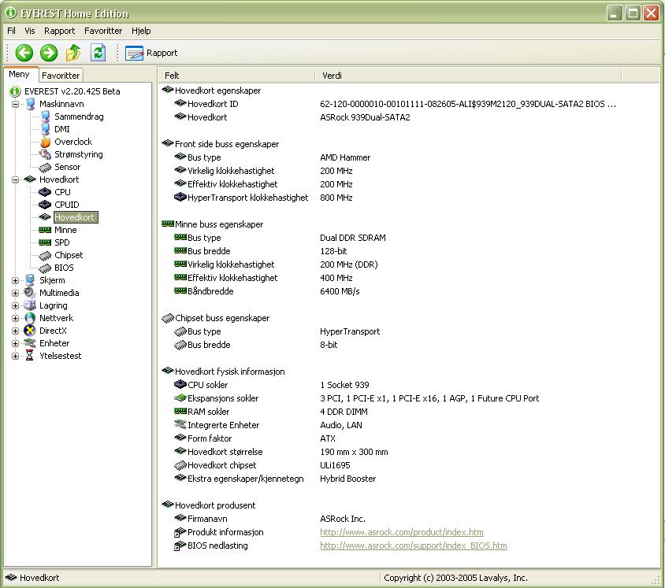
Task: Collapse the Hovedkort tree node
Action: [x=15, y=179]
